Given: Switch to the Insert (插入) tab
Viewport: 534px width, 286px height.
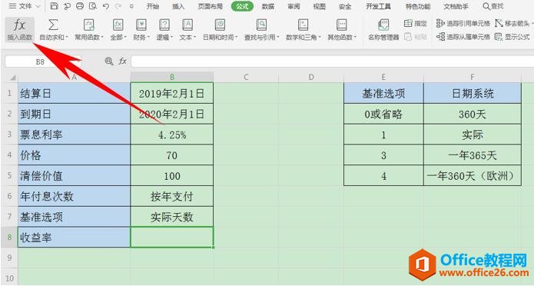Looking at the screenshot, I should [178, 6].
